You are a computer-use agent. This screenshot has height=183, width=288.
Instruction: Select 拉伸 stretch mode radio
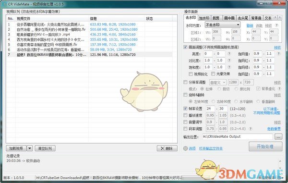point(202,89)
